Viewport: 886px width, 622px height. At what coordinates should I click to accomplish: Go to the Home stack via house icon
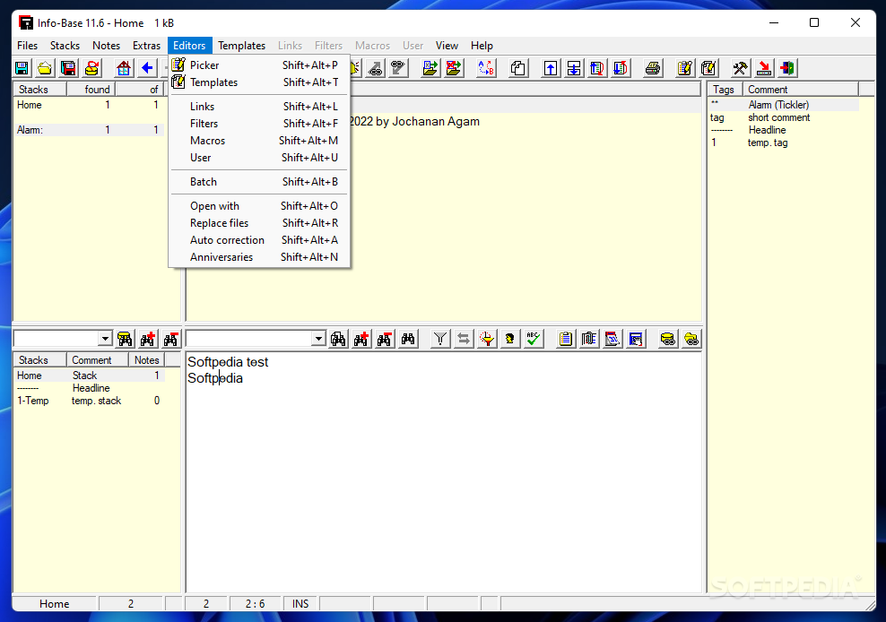[x=124, y=68]
